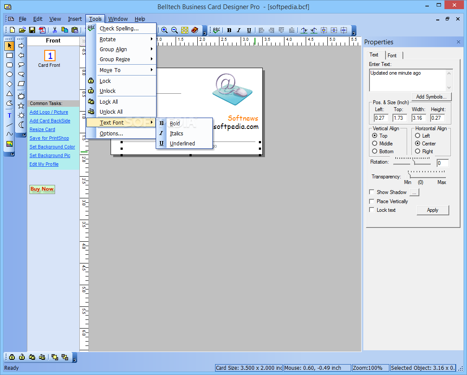Select the insert picture tool
The height and width of the screenshot is (375, 467).
pyautogui.click(x=10, y=144)
